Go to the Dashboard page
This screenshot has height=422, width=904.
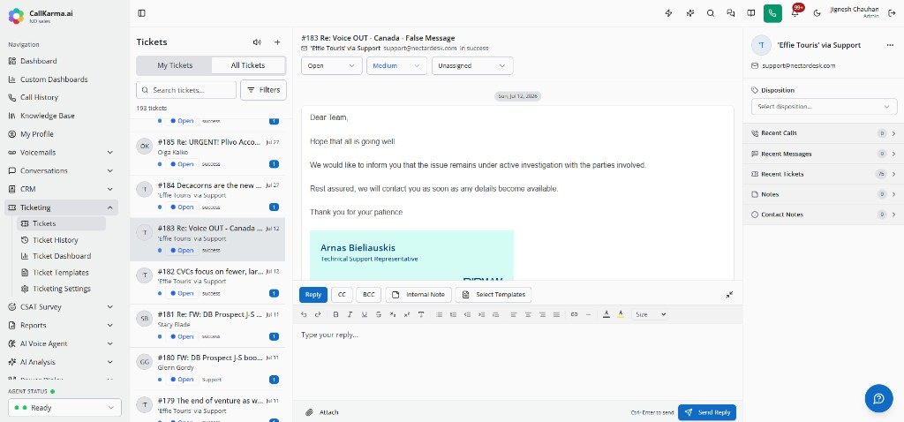61,61
